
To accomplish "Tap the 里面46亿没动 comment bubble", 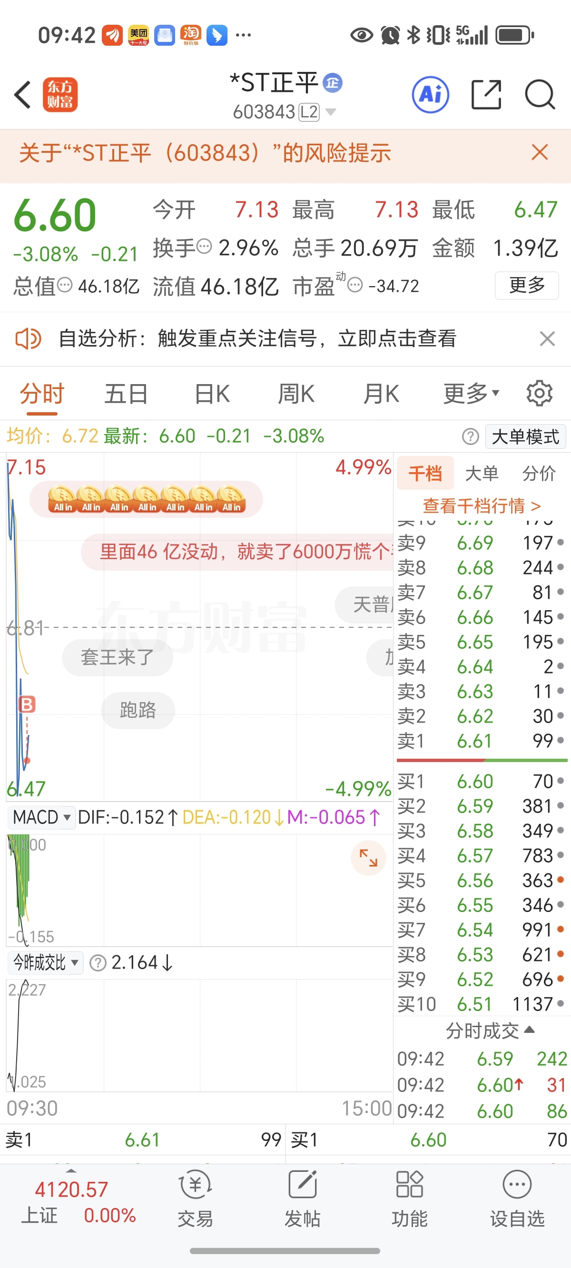I will (x=237, y=552).
